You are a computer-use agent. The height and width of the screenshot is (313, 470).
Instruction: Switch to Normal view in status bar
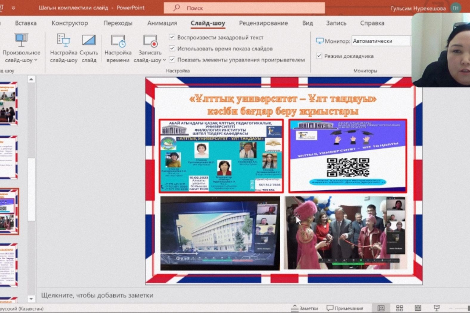tap(381, 308)
